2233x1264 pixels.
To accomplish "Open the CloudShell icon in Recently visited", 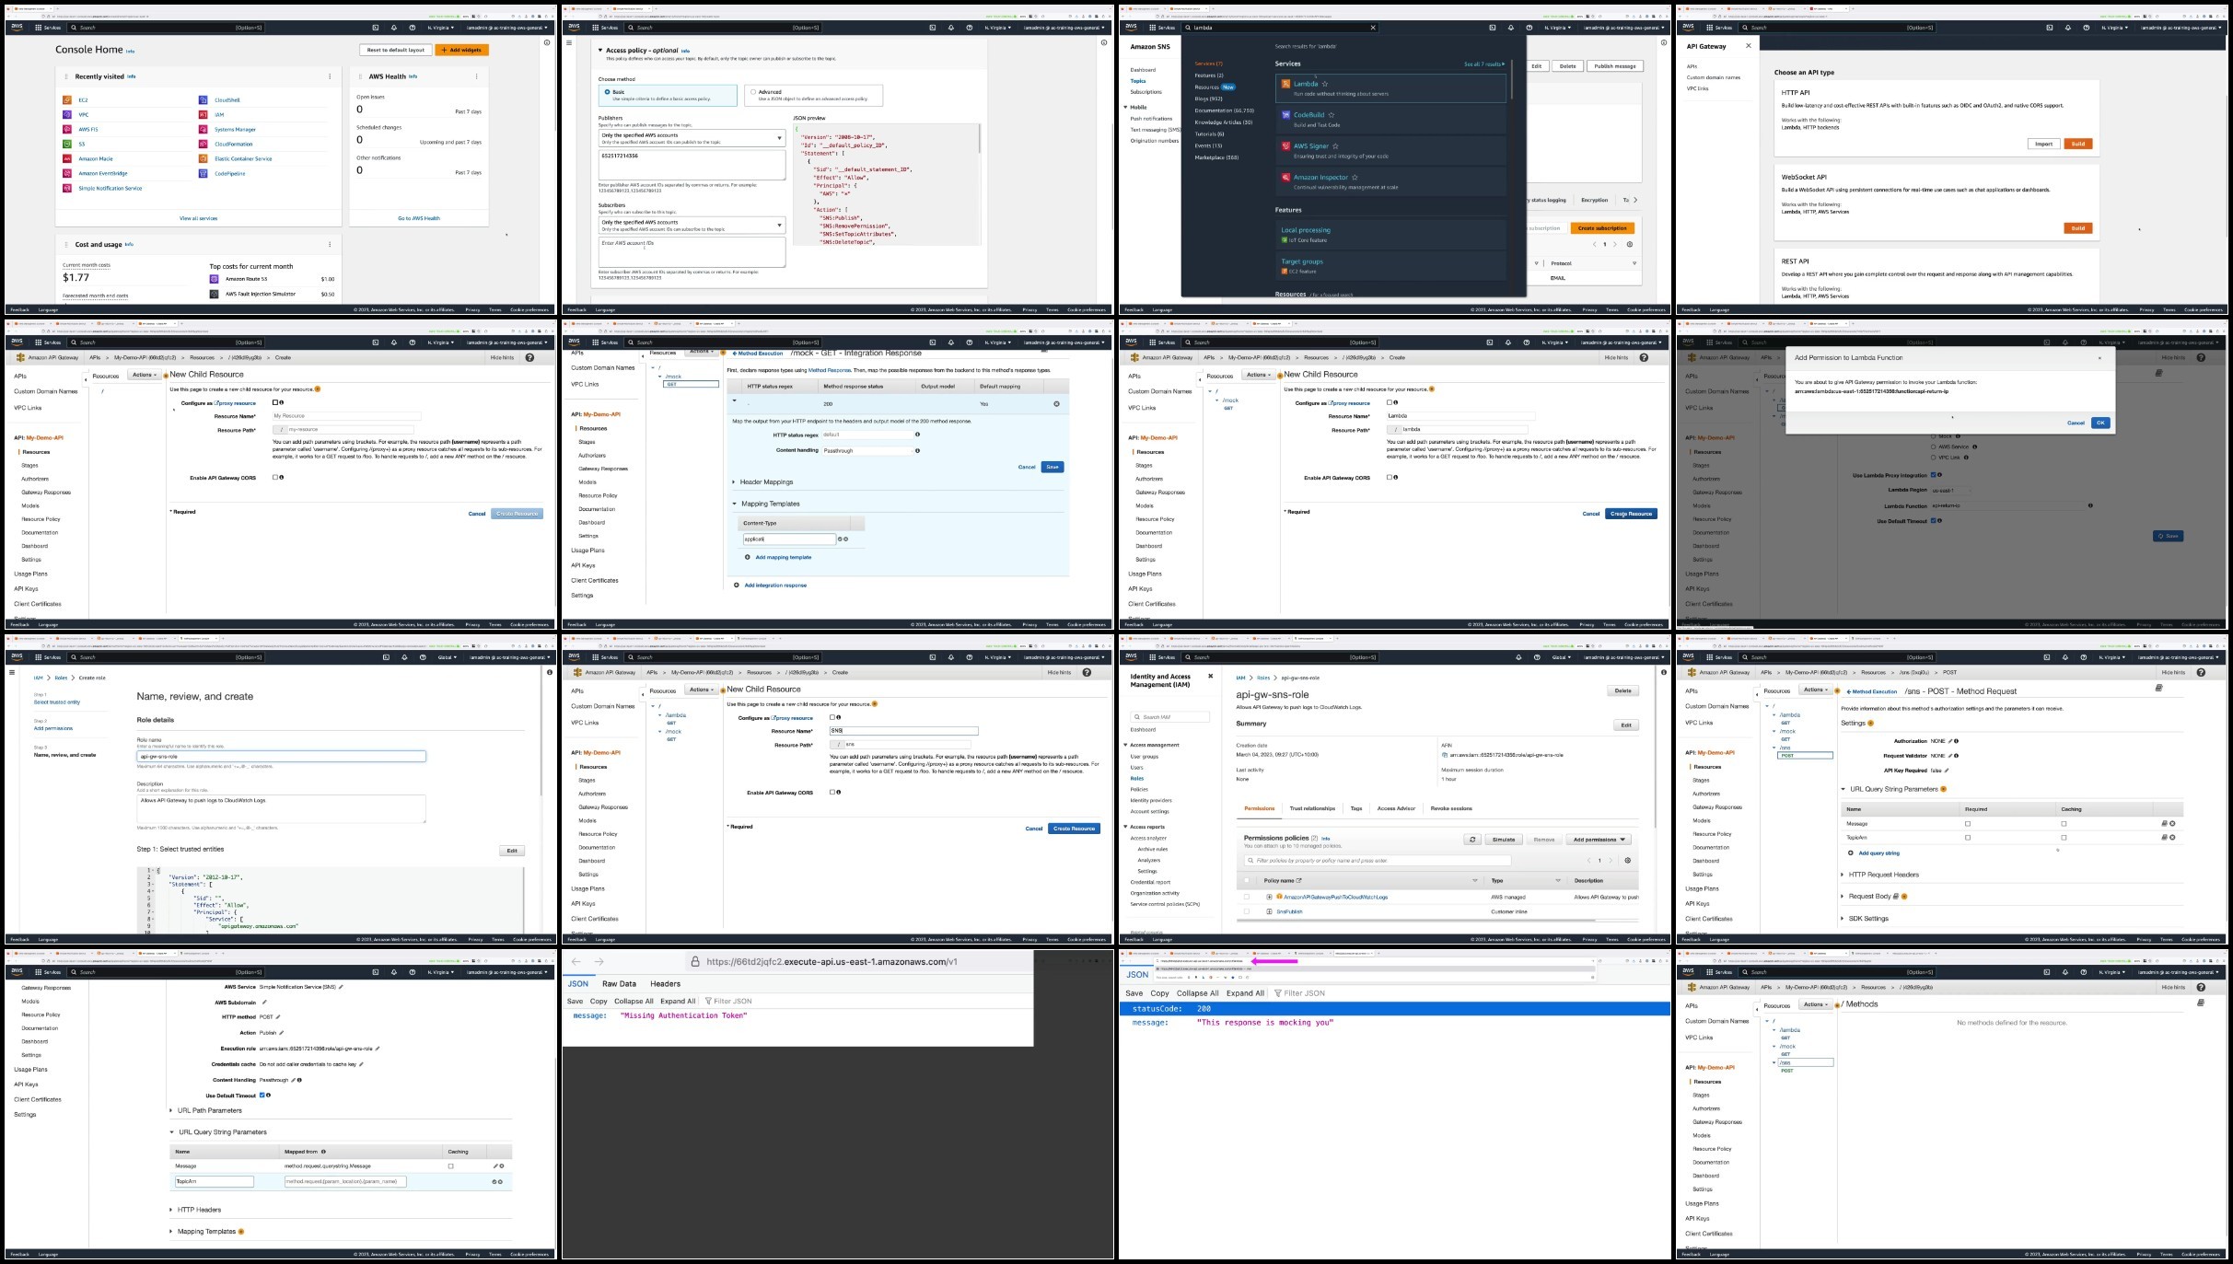I will click(204, 100).
